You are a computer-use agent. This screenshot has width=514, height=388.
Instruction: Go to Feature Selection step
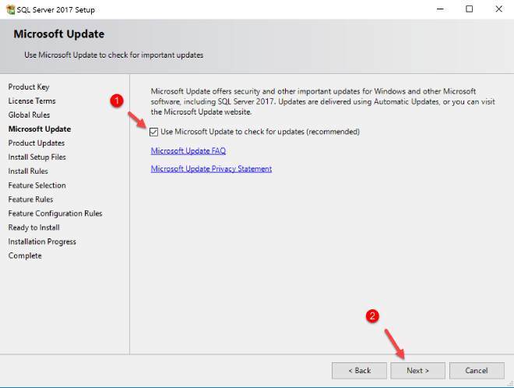point(37,185)
